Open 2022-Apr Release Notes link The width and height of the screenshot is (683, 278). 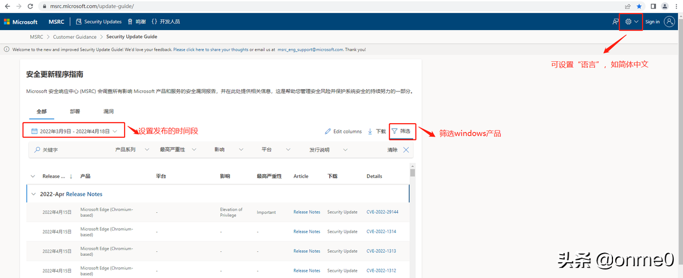(84, 194)
